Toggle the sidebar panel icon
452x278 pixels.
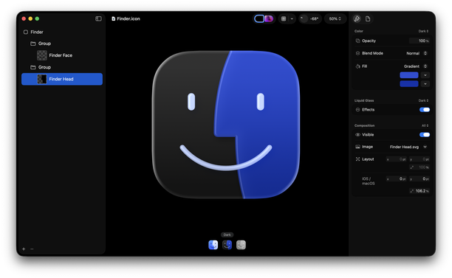(98, 18)
